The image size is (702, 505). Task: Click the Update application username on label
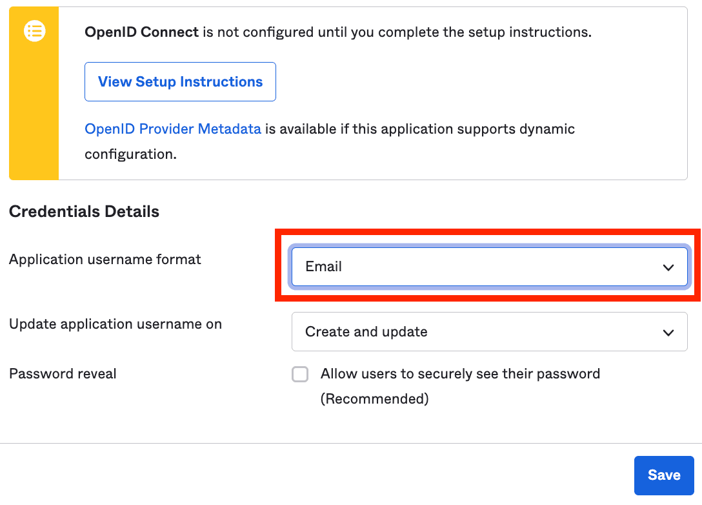115,324
